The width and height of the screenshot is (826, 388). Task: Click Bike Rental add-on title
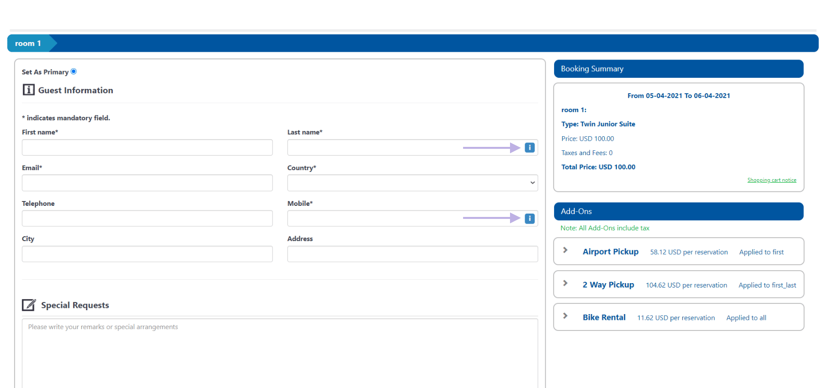(x=604, y=317)
